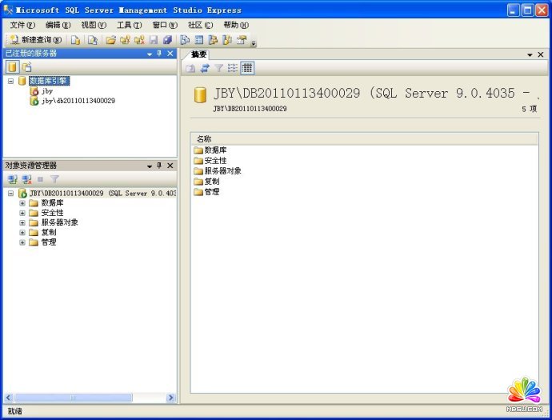Select 服务器对象 folder in summary list

tap(218, 171)
